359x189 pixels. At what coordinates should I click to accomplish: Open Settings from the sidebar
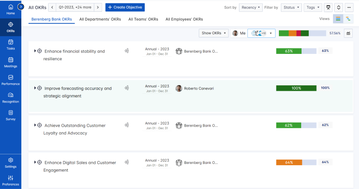click(10, 163)
